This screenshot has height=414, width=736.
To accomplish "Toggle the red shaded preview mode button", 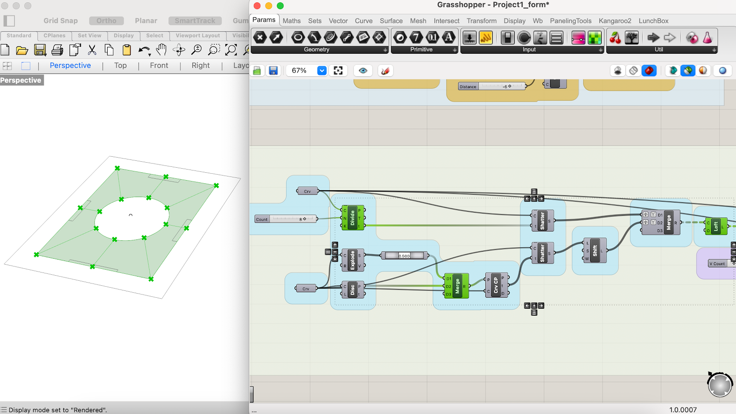I will [x=649, y=71].
